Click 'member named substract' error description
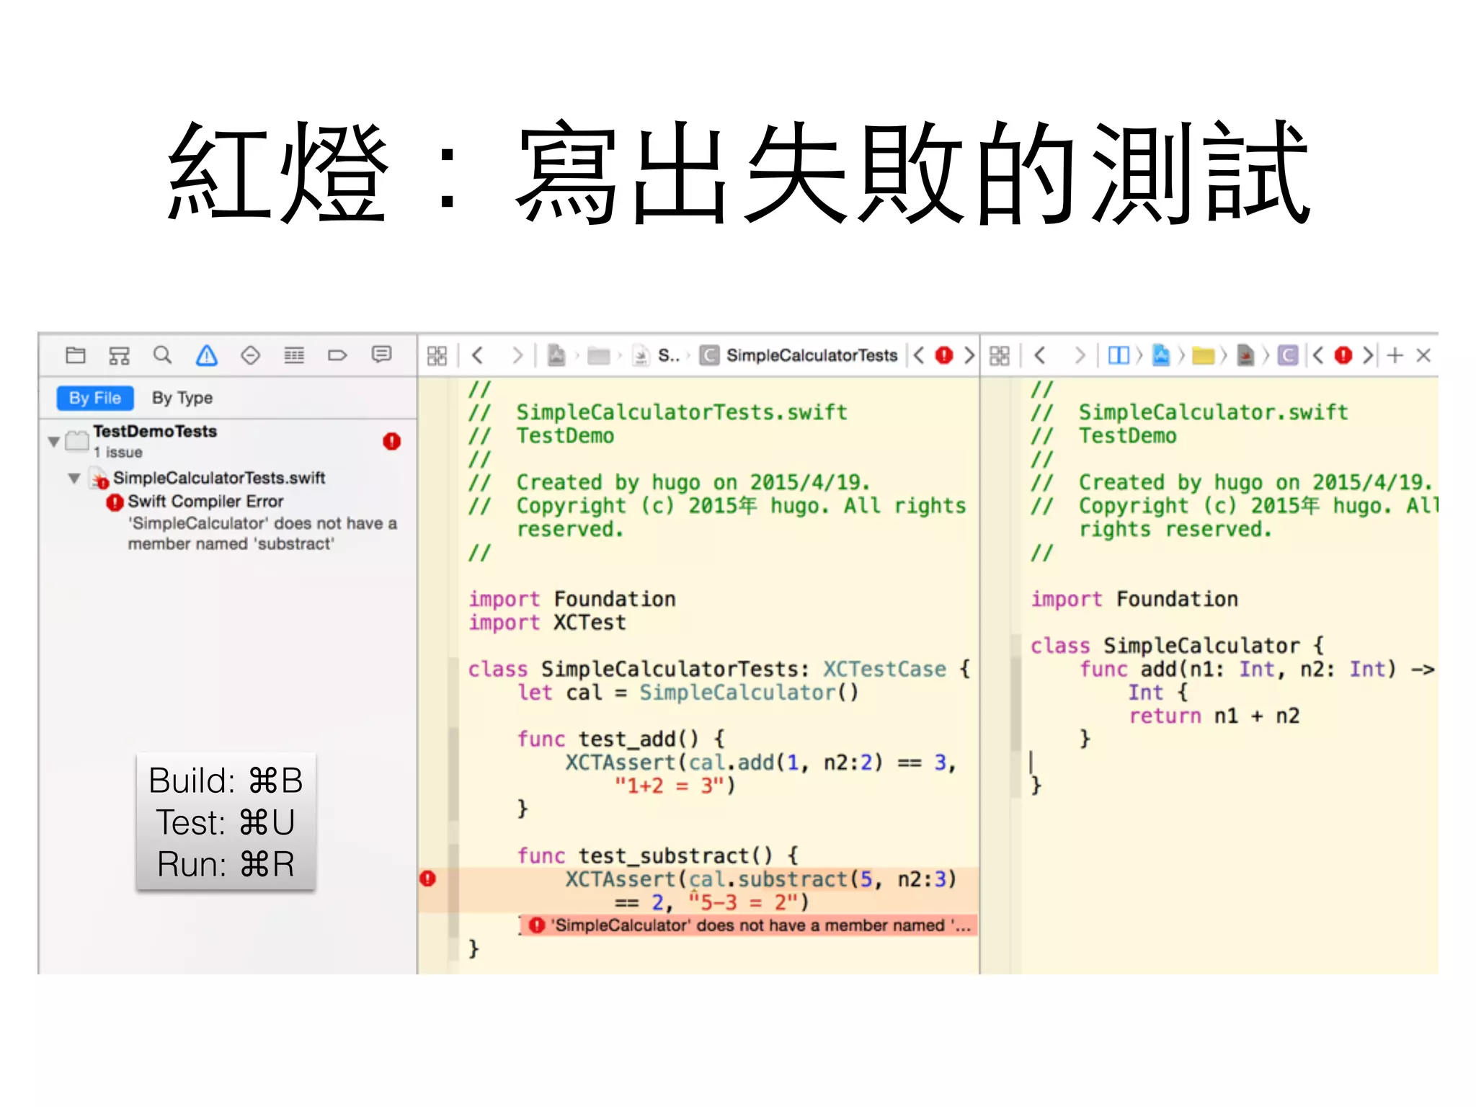 point(262,533)
